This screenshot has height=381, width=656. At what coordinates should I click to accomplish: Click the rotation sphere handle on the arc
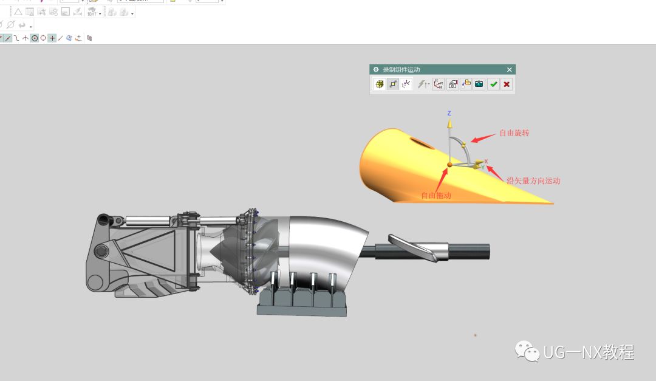click(x=463, y=145)
